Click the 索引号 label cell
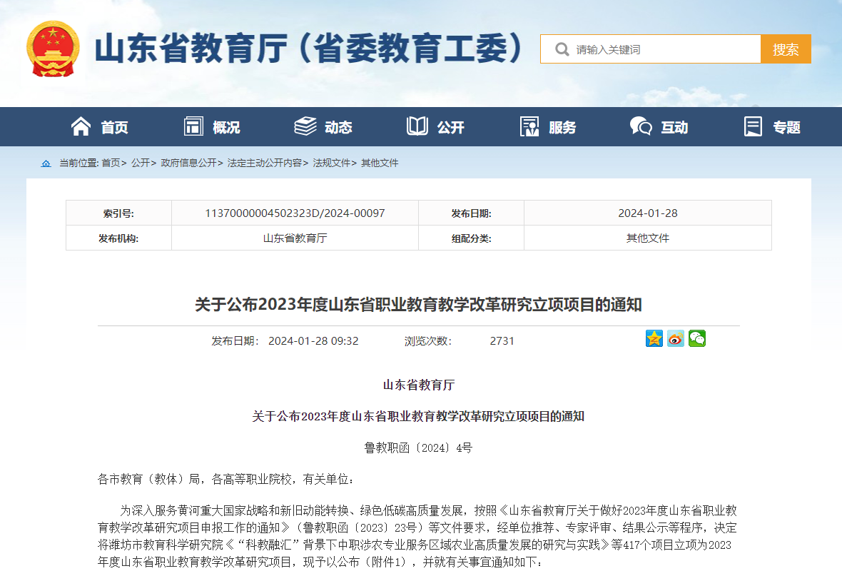 coord(118,213)
